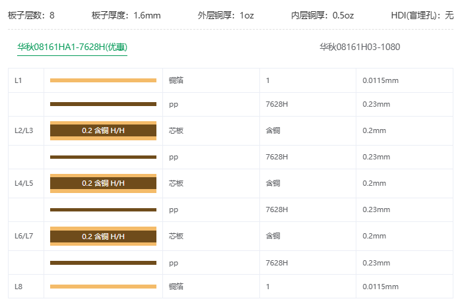The image size is (460, 305).
Task: Click the L6/L7 core 0.2 含铜 H/H graphic
Action: coord(103,236)
